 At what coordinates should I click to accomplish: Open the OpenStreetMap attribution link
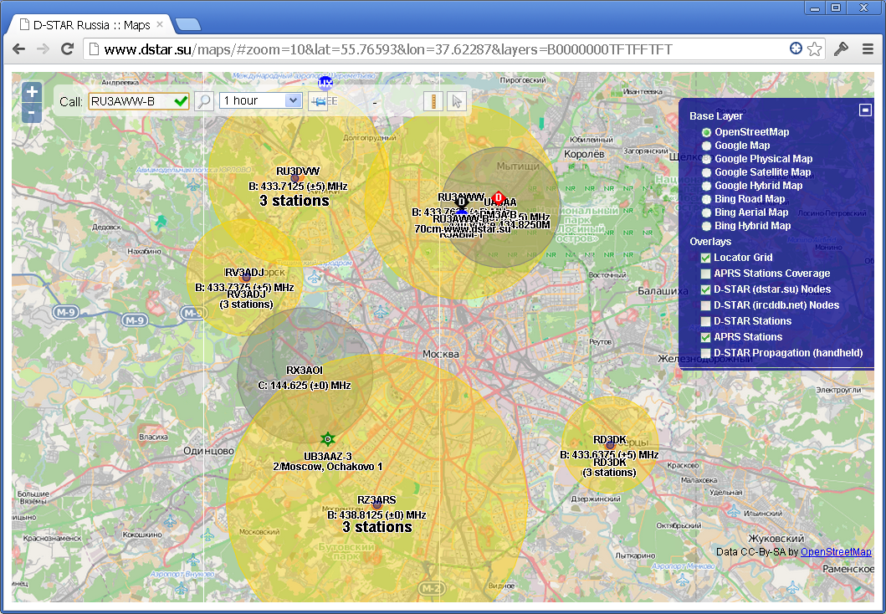pos(836,552)
